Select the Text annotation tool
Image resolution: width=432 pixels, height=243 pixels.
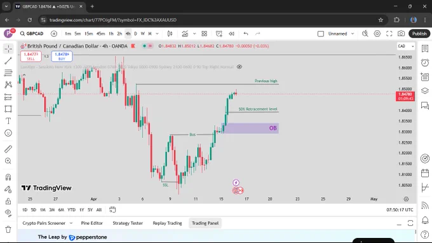8,121
